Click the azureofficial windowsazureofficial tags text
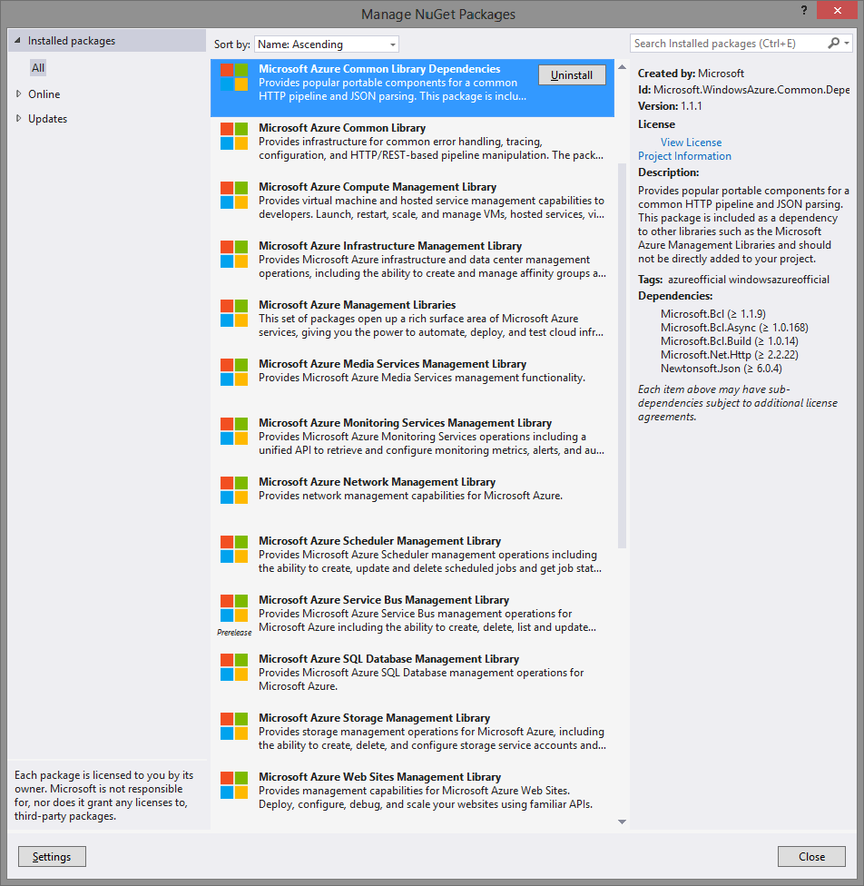 coord(748,280)
